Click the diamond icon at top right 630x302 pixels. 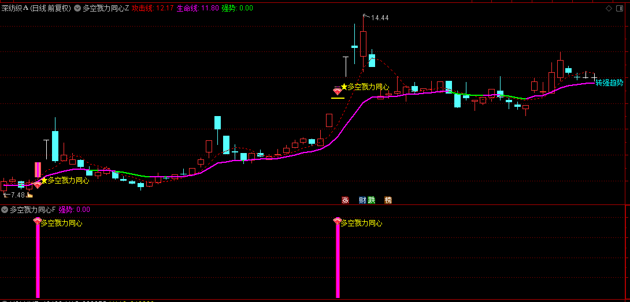click(x=610, y=9)
